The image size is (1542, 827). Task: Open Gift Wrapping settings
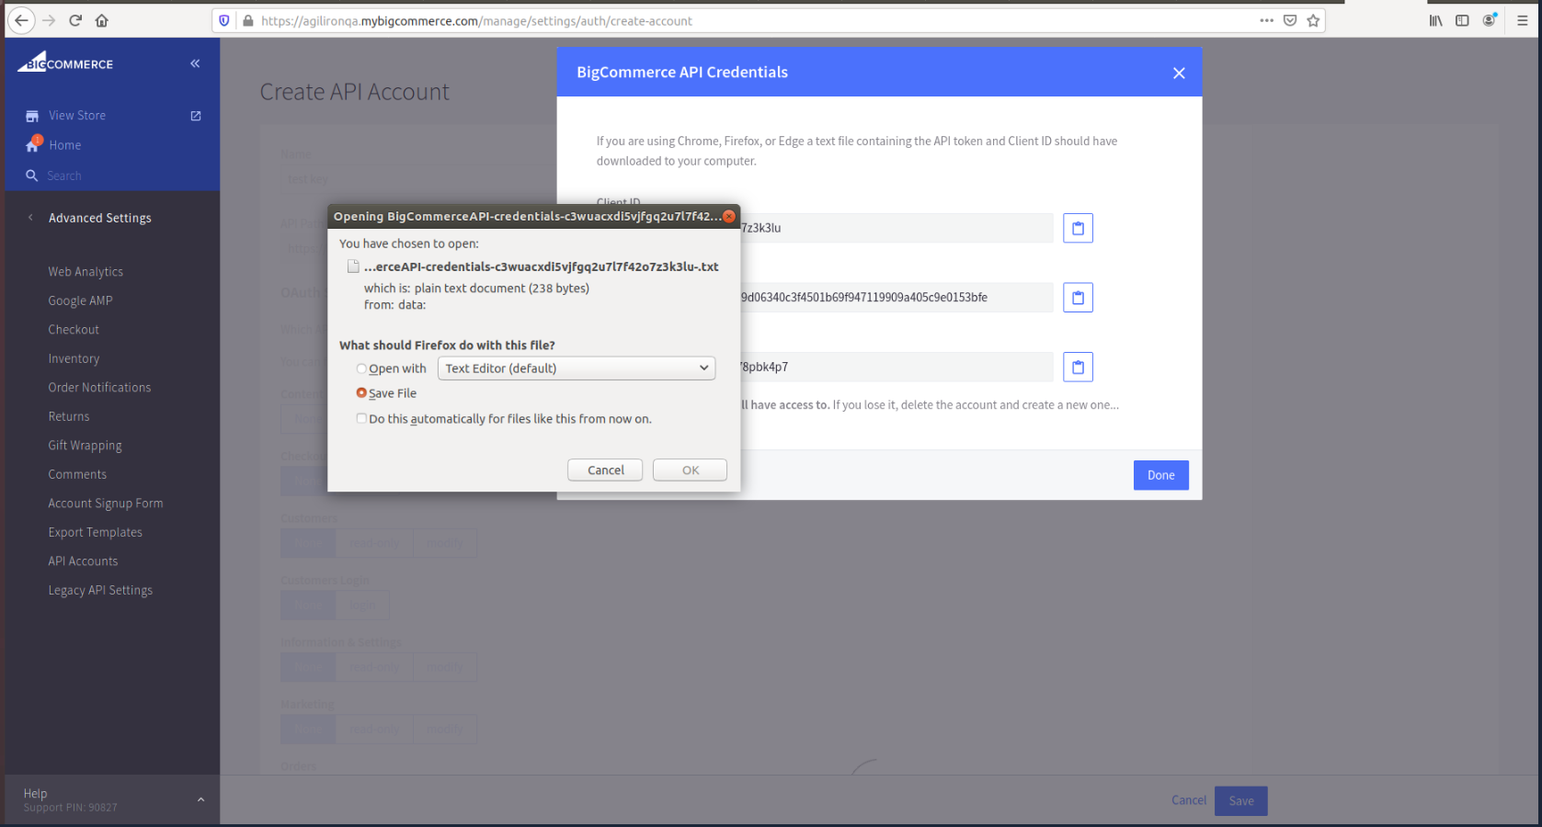pyautogui.click(x=85, y=446)
